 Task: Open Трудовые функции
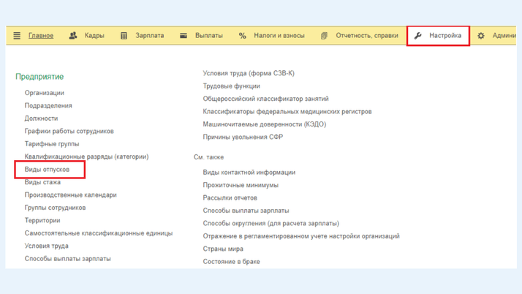tap(231, 86)
